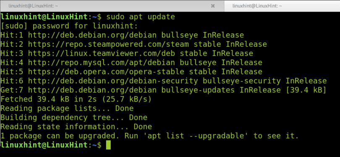Click the debian-security bullseye-security URL line

[164, 81]
